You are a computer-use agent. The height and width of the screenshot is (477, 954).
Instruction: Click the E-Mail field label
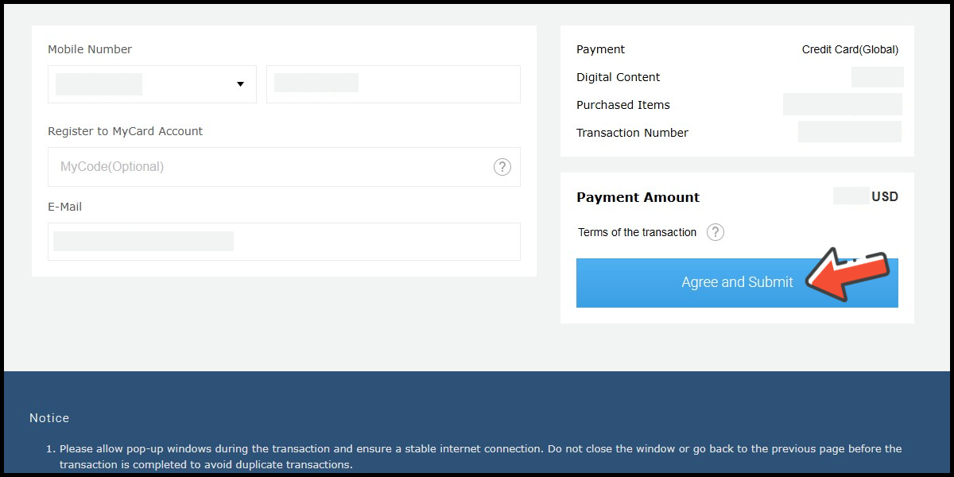click(64, 207)
